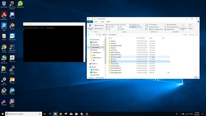Enable File name extensions checkbox
This screenshot has width=206, height=116.
pyautogui.click(x=172, y=27)
